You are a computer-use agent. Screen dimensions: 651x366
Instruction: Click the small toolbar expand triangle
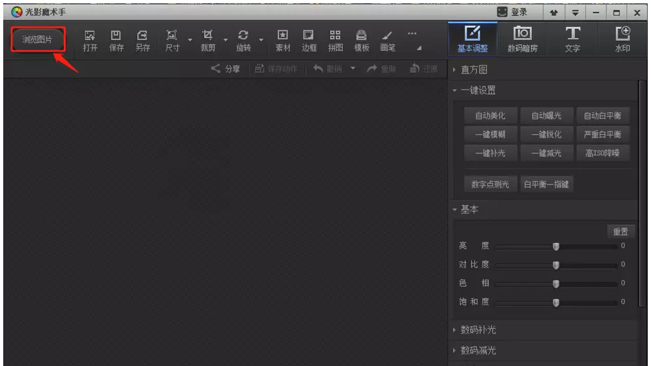(420, 48)
